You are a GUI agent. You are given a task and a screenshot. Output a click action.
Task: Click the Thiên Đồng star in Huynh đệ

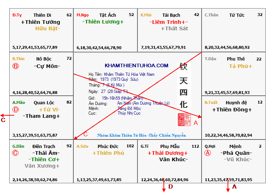(x=232, y=110)
